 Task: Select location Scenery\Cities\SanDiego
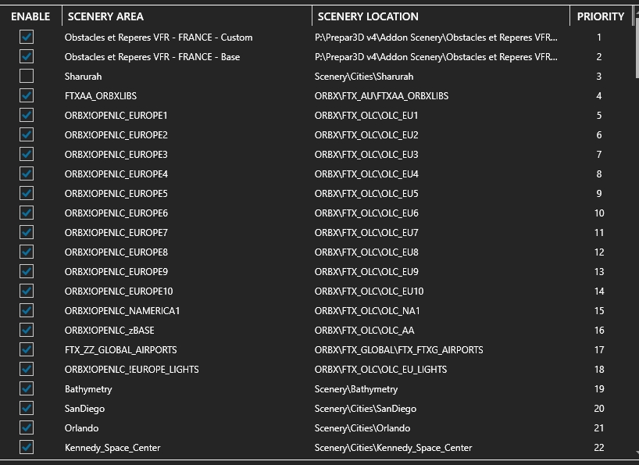coord(366,409)
